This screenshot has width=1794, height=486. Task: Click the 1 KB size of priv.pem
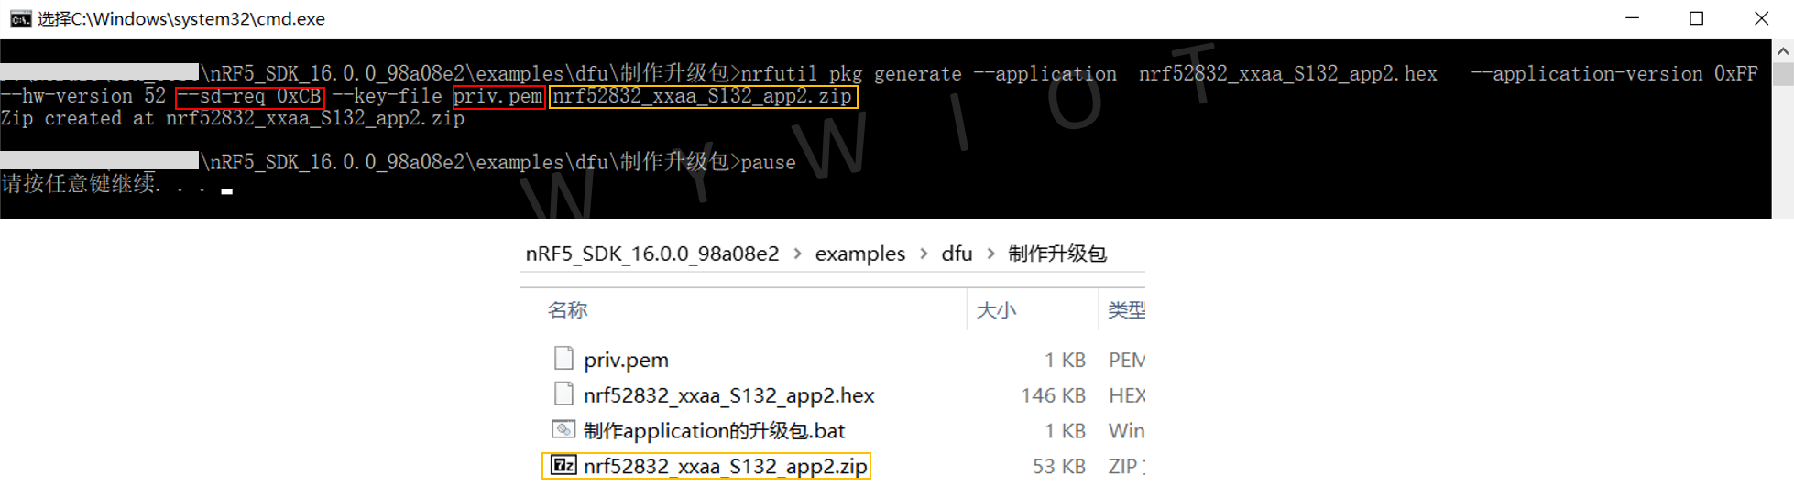1065,360
